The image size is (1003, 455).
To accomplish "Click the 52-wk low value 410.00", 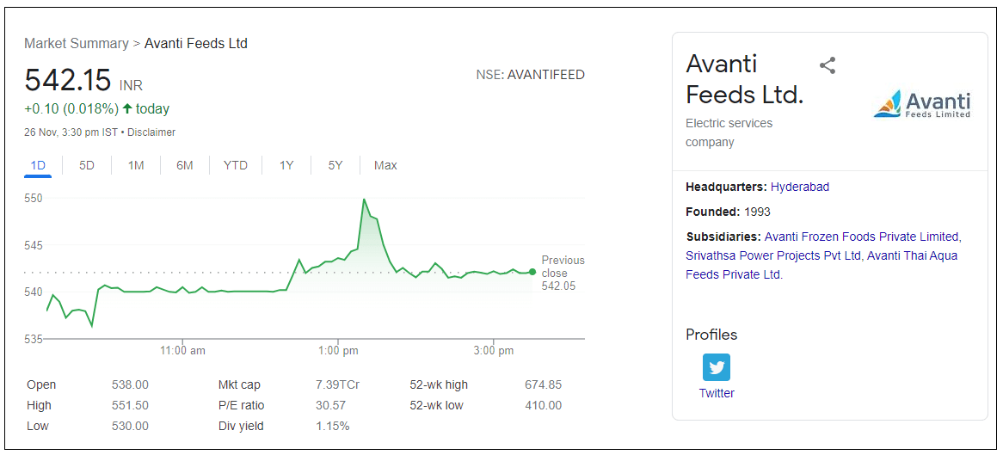I will coord(543,405).
